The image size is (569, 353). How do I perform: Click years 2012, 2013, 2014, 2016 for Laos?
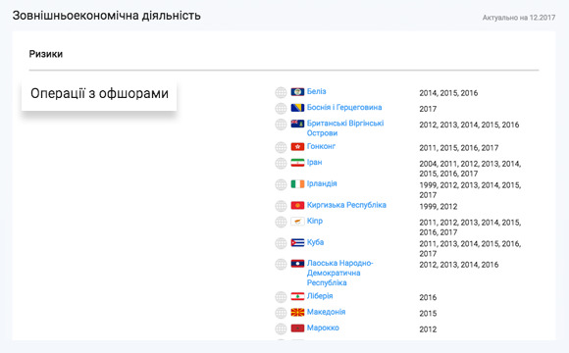pyautogui.click(x=459, y=265)
